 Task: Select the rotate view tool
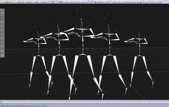click(2, 22)
